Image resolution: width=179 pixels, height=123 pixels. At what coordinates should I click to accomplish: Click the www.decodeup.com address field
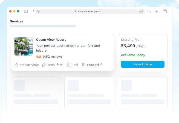pyautogui.click(x=90, y=11)
